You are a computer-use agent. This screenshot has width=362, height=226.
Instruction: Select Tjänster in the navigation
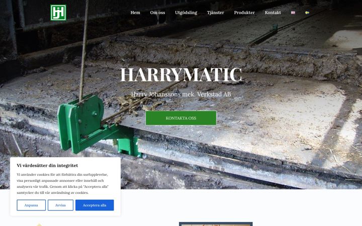coord(215,13)
